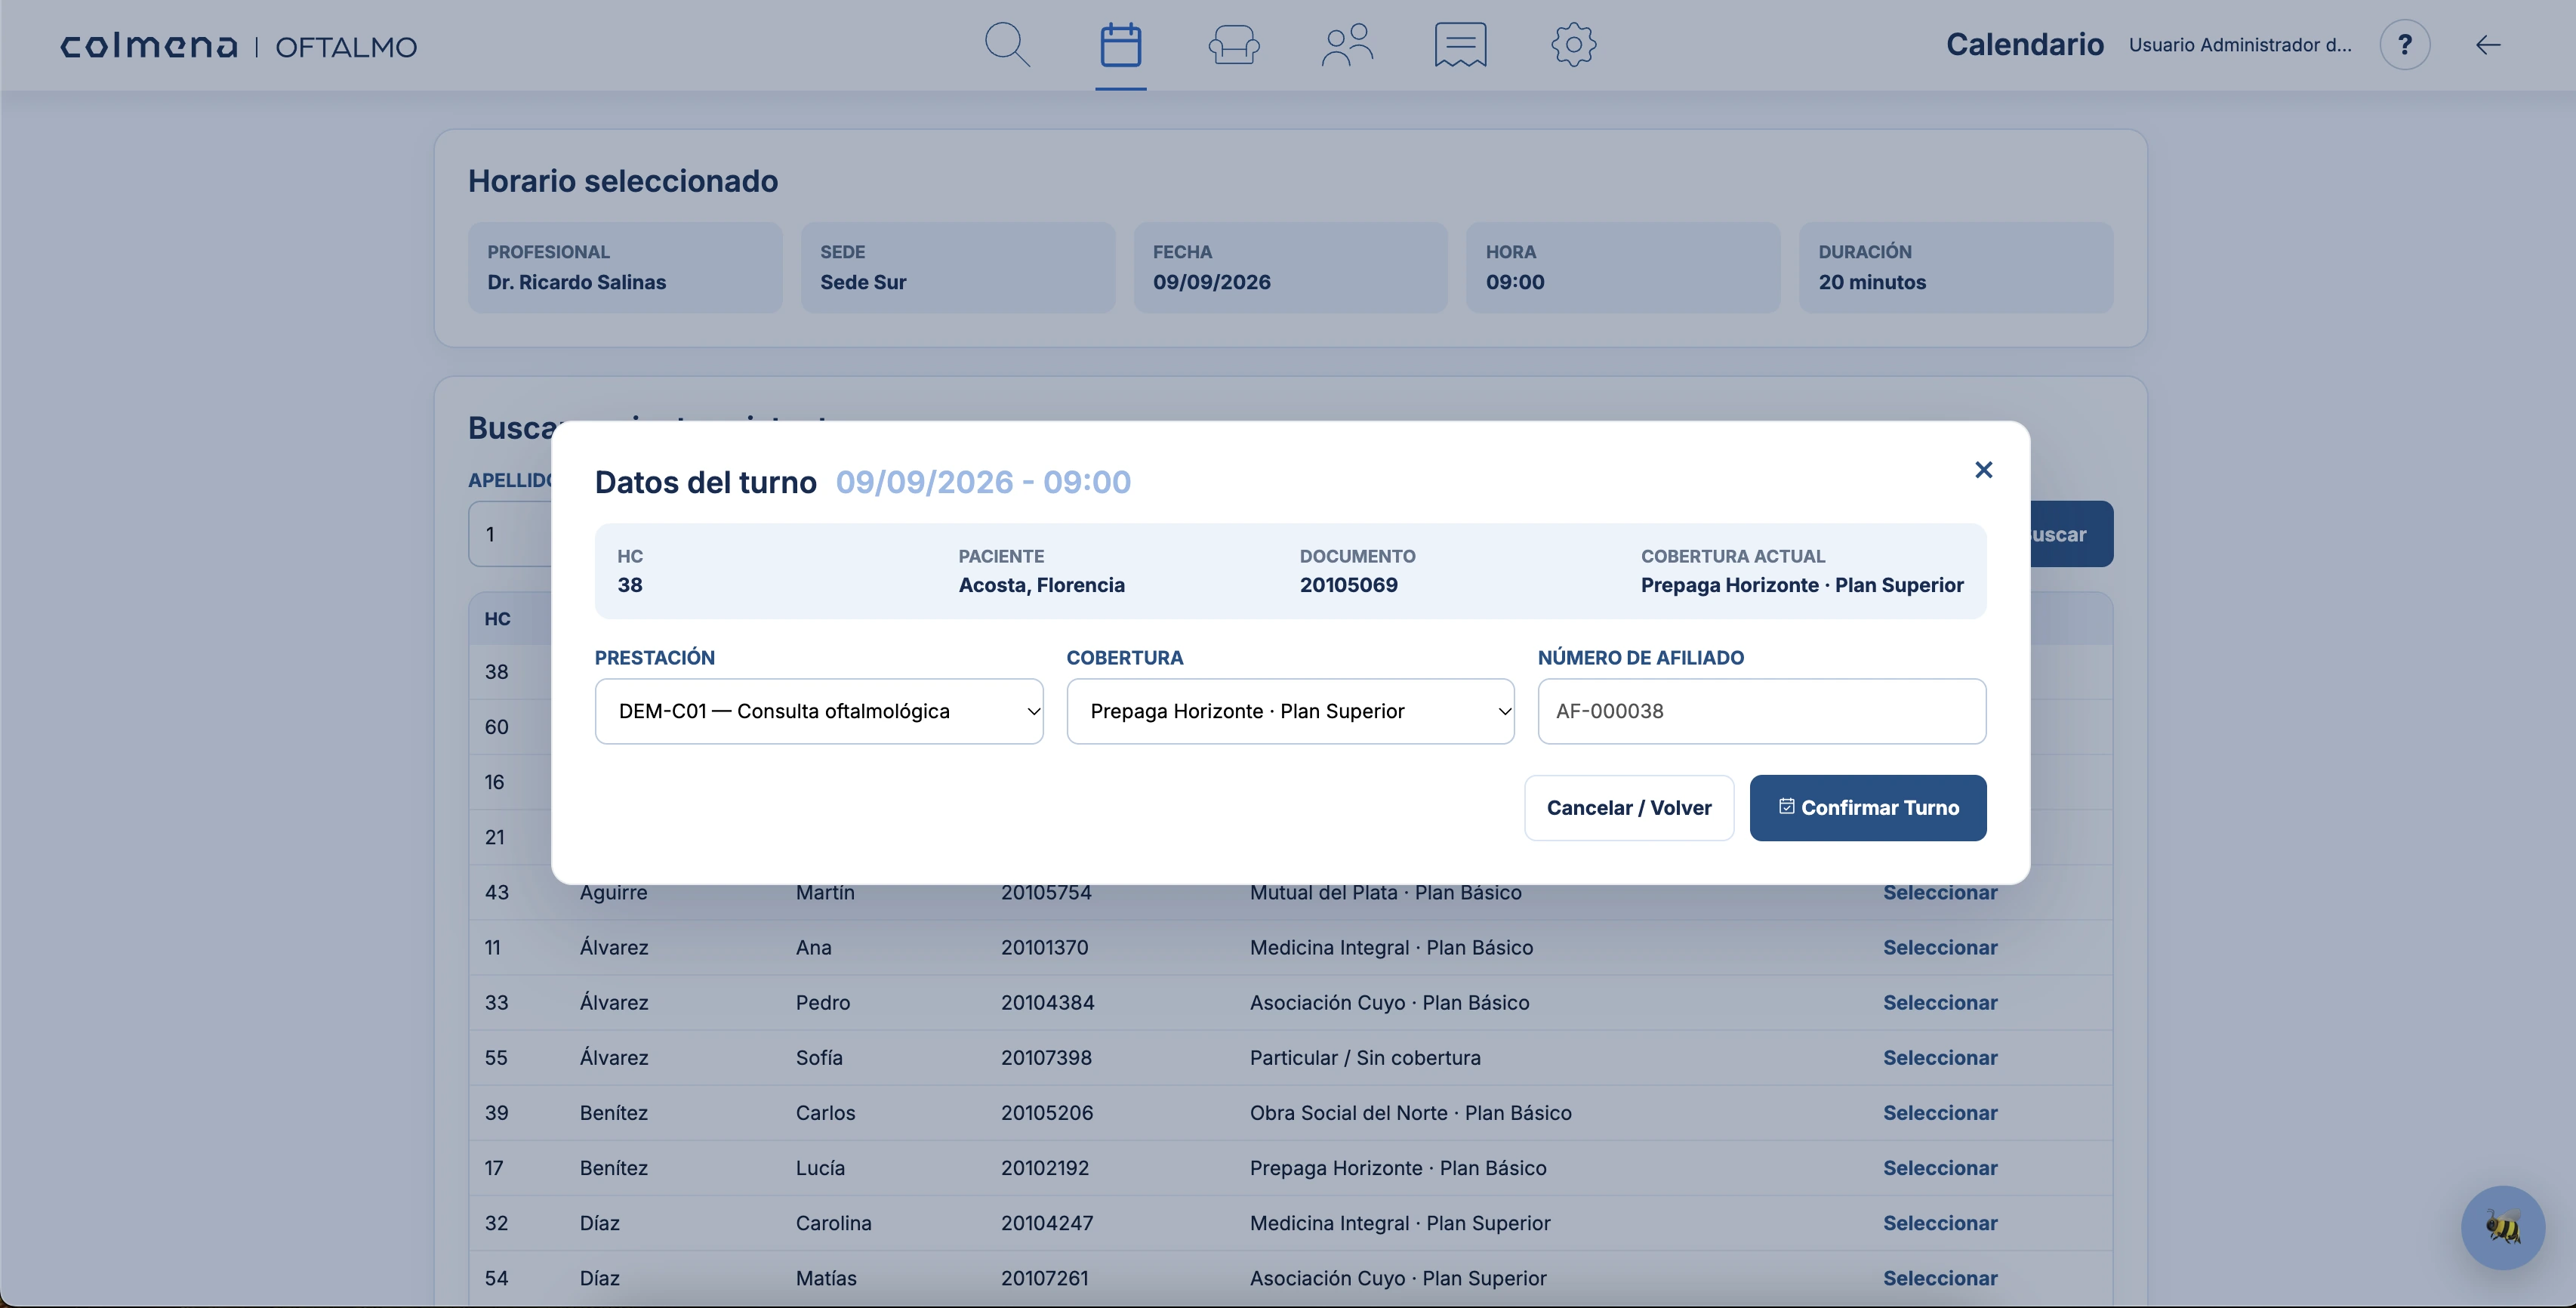Click document value 20105069 in dialog
The width and height of the screenshot is (2576, 1308).
1348,585
